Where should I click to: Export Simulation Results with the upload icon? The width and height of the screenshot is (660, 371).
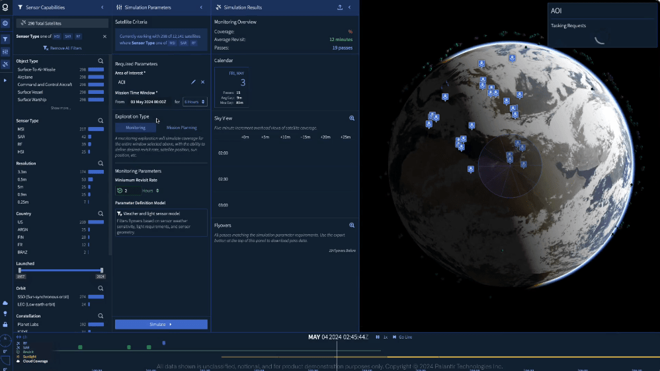(x=340, y=7)
